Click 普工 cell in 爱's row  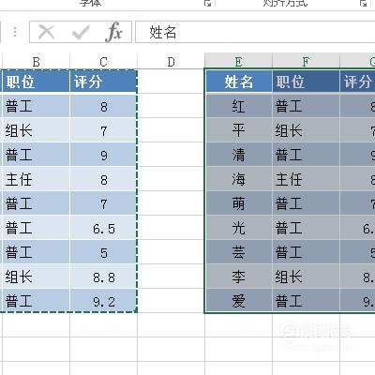click(306, 301)
